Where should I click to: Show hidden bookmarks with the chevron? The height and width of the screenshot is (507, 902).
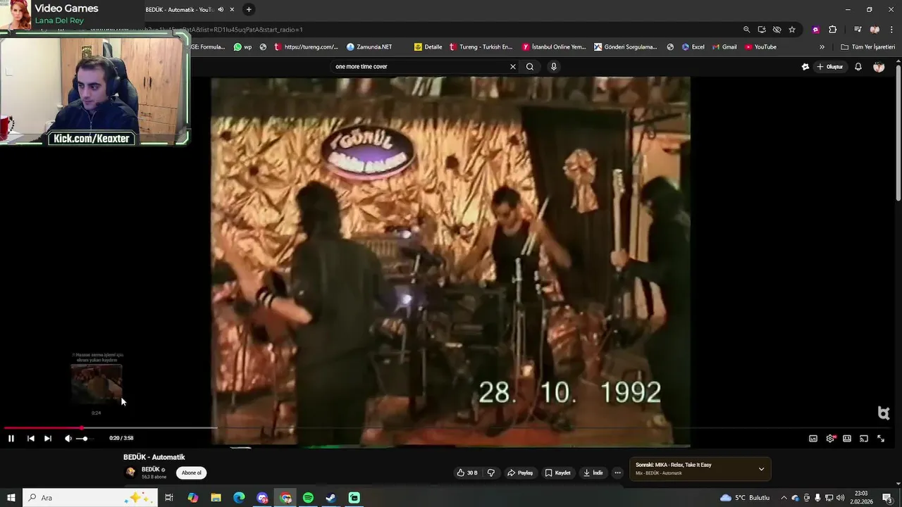pos(822,47)
